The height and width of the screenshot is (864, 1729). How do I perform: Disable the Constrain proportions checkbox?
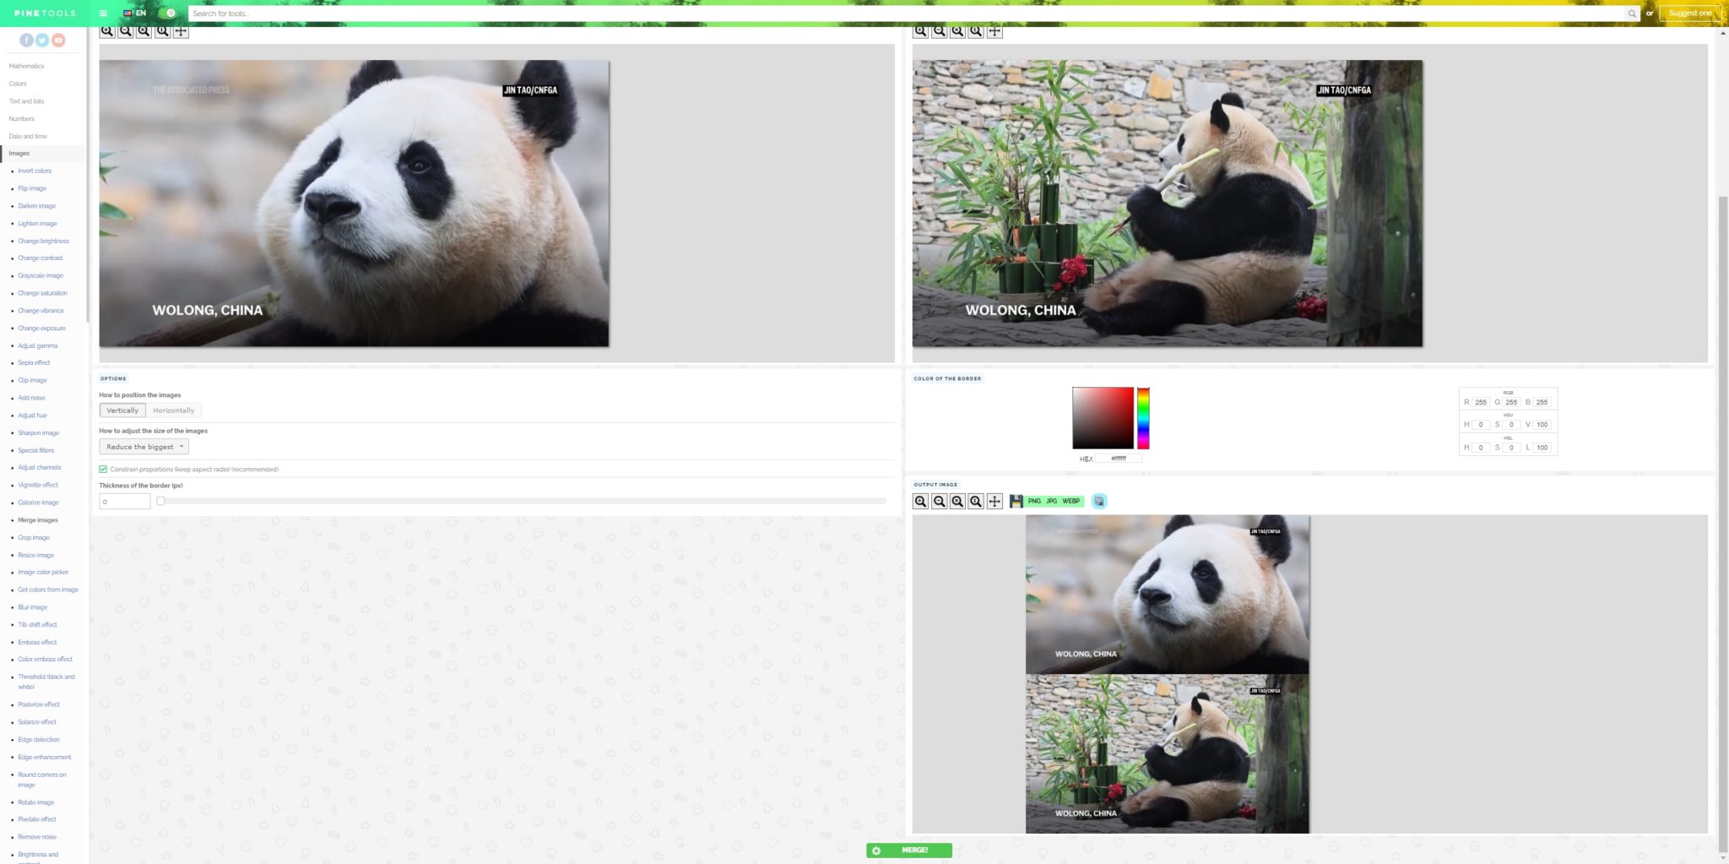point(101,469)
